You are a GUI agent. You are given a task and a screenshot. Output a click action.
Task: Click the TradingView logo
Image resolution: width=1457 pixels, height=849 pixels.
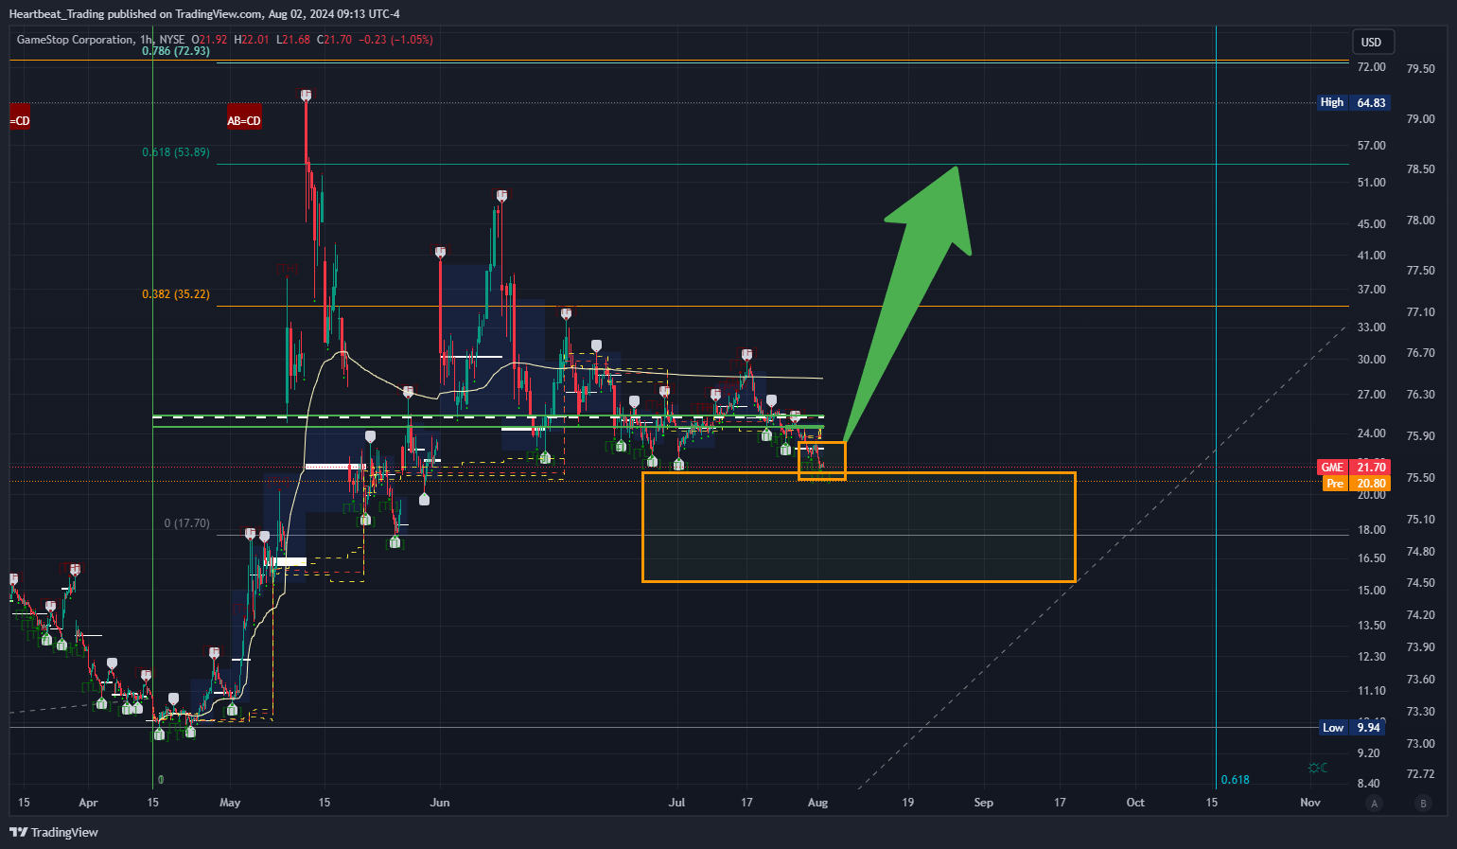click(54, 832)
